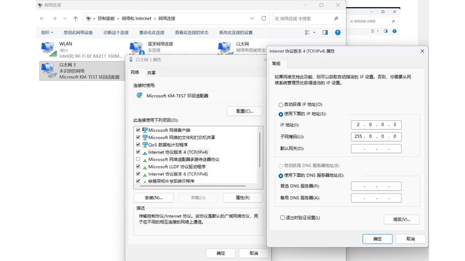Click the protocol list vertical scrollbar
Image resolution: width=465 pixels, height=261 pixels.
click(259, 149)
